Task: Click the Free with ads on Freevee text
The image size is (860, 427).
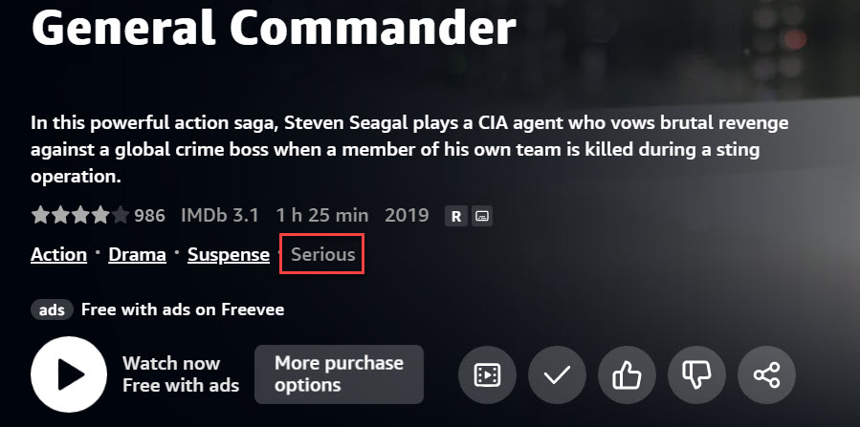Action: click(x=182, y=310)
